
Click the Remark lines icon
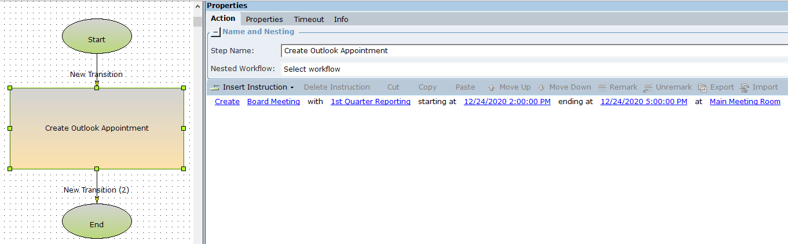coord(602,88)
